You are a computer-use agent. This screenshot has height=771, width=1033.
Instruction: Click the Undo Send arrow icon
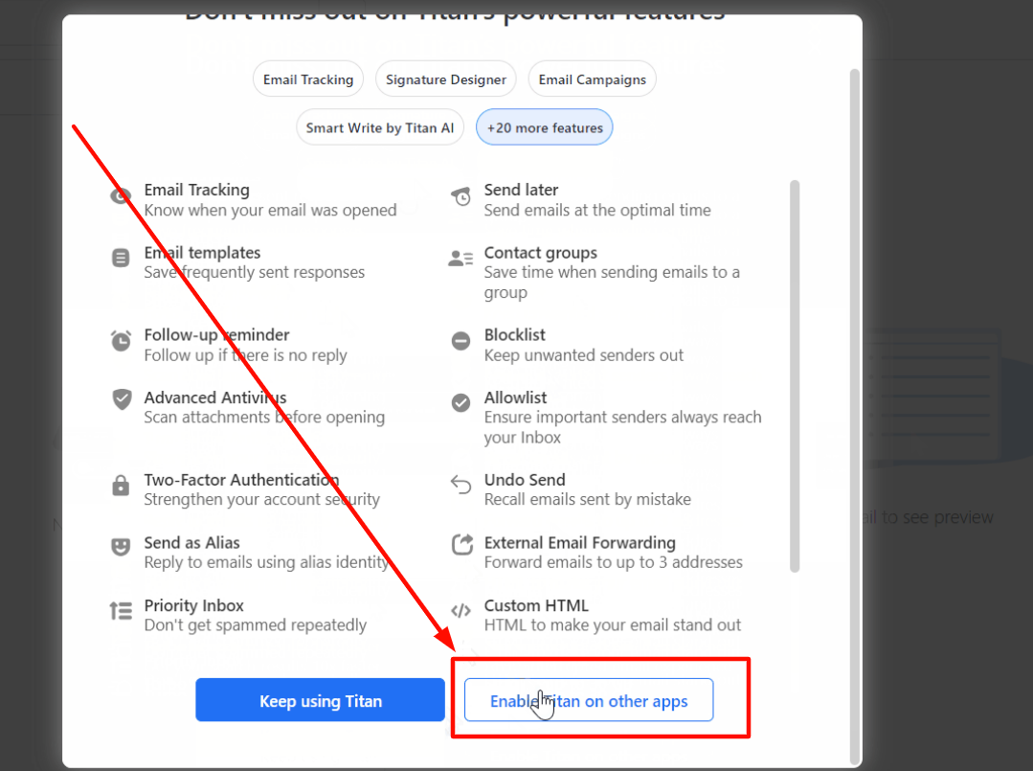coord(461,485)
